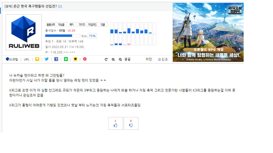
Task: Share via the KakaoTalk speech bubble icon
Action: click(x=76, y=59)
